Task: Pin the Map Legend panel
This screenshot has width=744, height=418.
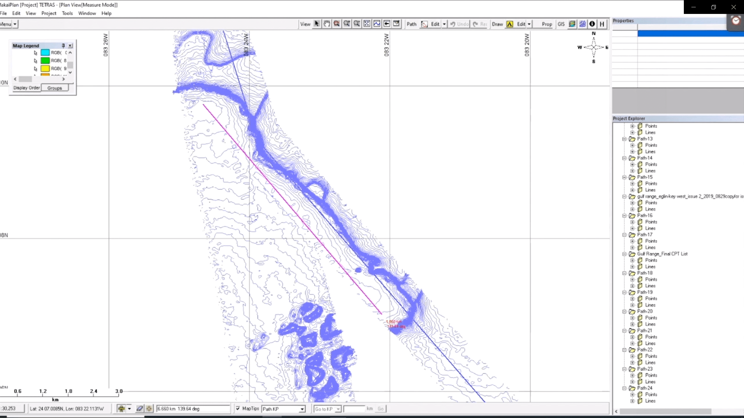Action: point(63,46)
